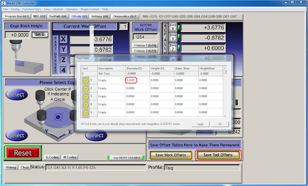Click bottom-center Select edge button
308x186 pixels.
point(96,135)
